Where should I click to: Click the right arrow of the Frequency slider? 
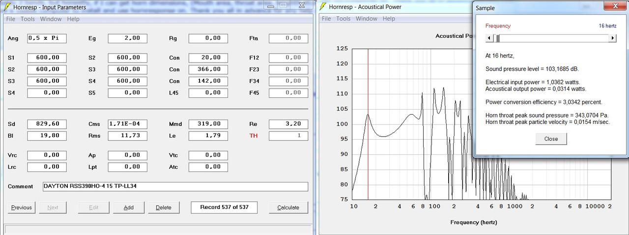pyautogui.click(x=612, y=38)
